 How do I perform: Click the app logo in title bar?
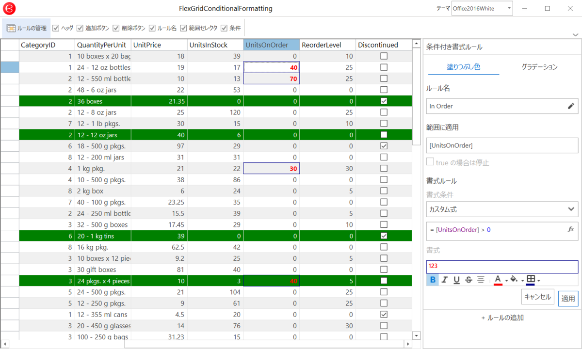10,8
